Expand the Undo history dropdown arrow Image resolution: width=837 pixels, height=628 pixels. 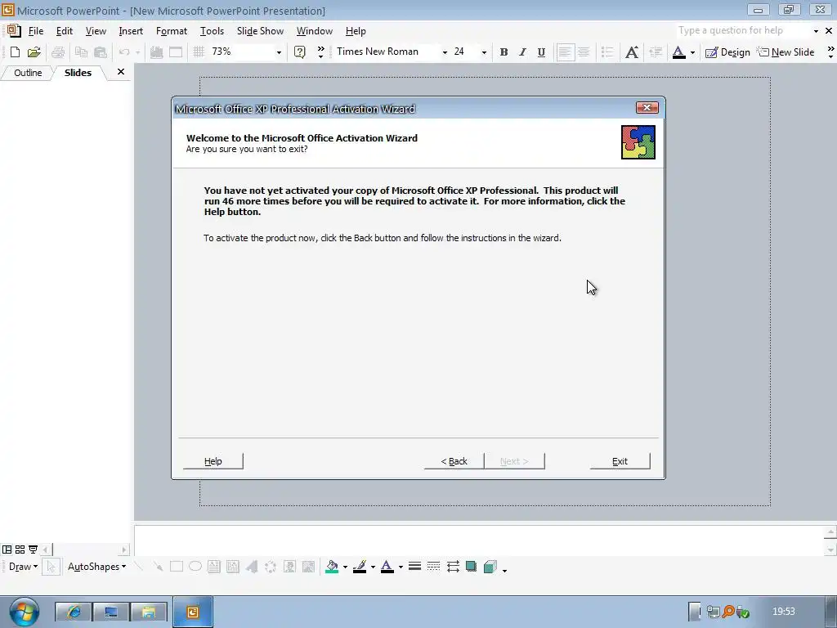137,52
